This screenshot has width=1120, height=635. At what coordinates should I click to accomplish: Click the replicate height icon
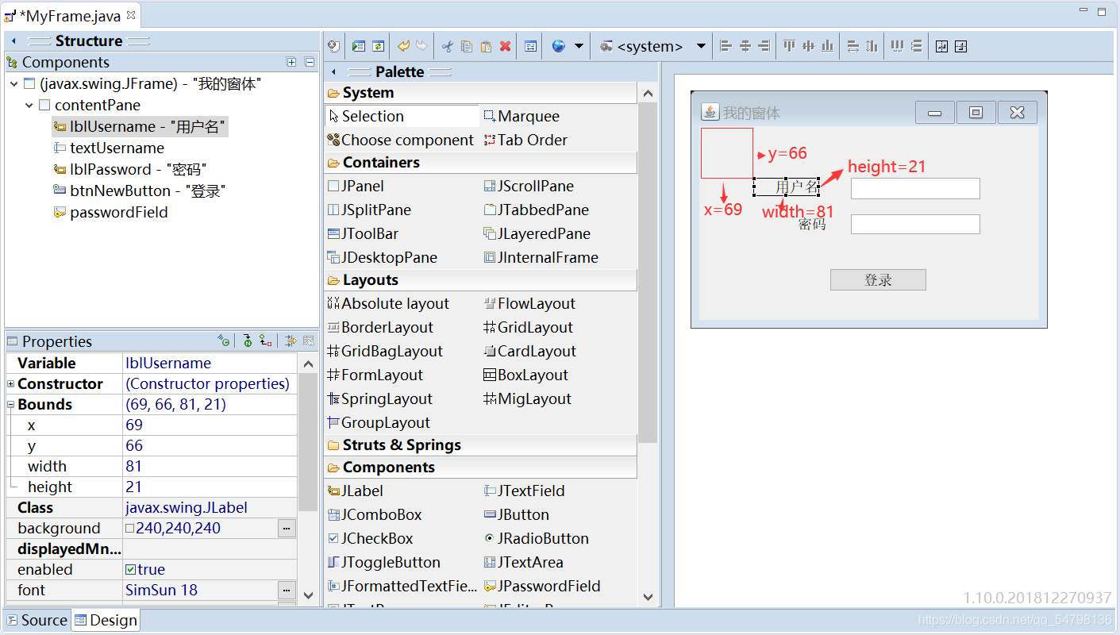(872, 47)
